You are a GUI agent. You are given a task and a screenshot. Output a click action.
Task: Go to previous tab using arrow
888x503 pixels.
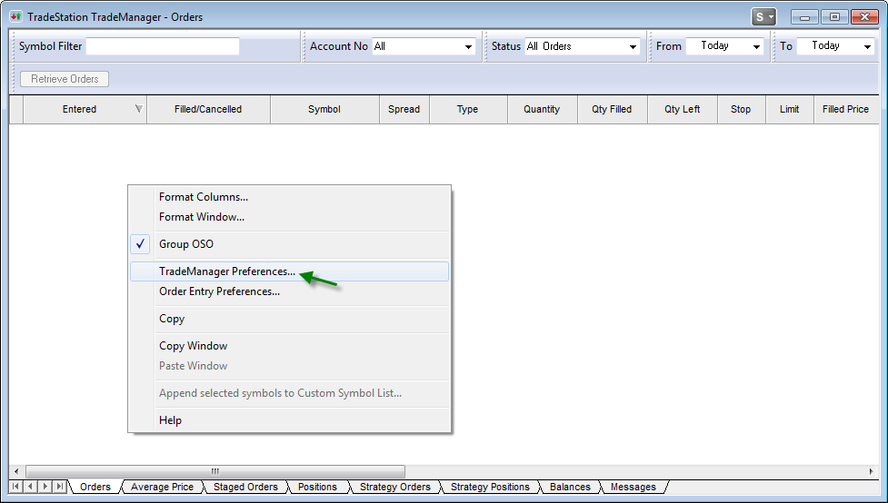pos(30,487)
